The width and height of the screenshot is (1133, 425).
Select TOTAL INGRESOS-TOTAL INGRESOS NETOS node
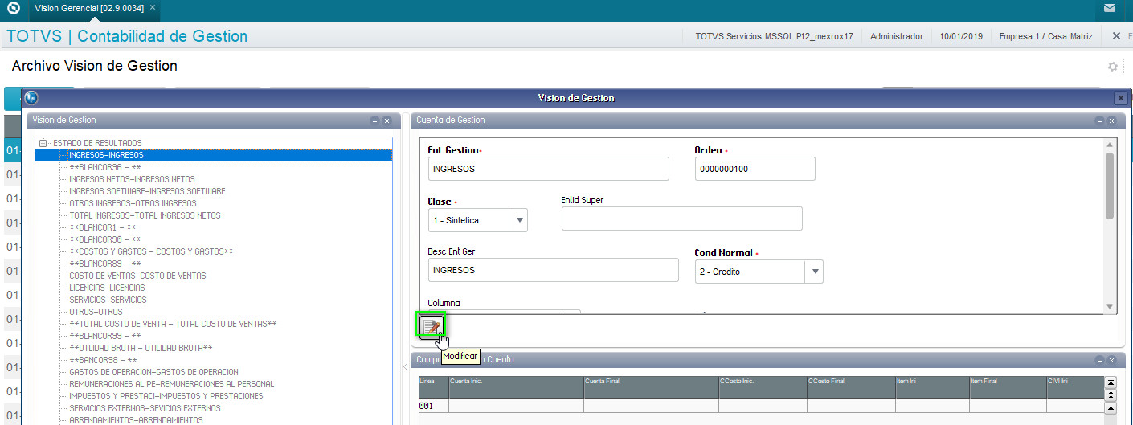(145, 215)
